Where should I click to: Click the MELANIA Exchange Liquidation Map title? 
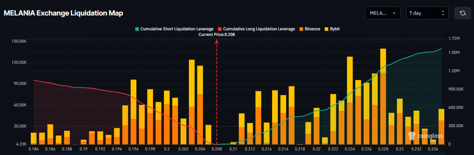[63, 13]
